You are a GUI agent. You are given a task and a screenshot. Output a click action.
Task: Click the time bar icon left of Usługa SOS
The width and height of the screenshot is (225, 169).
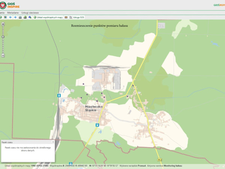(66, 17)
